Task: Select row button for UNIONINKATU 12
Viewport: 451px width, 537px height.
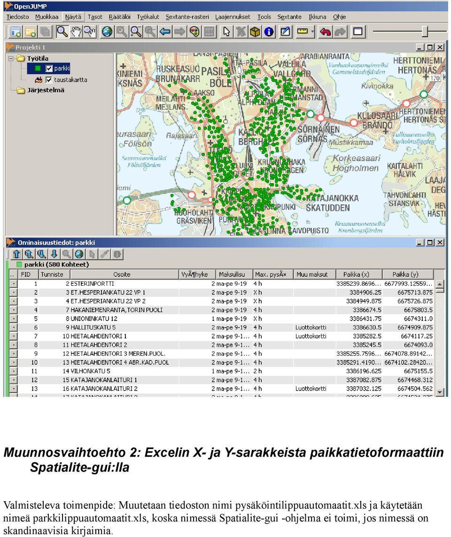Action: (x=13, y=319)
